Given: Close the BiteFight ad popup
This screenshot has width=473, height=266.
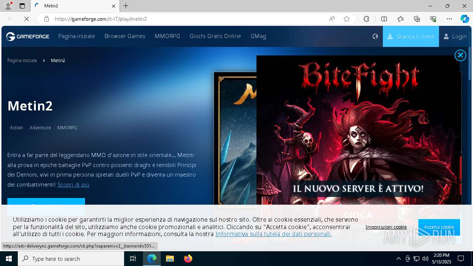Looking at the screenshot, I should point(460,55).
